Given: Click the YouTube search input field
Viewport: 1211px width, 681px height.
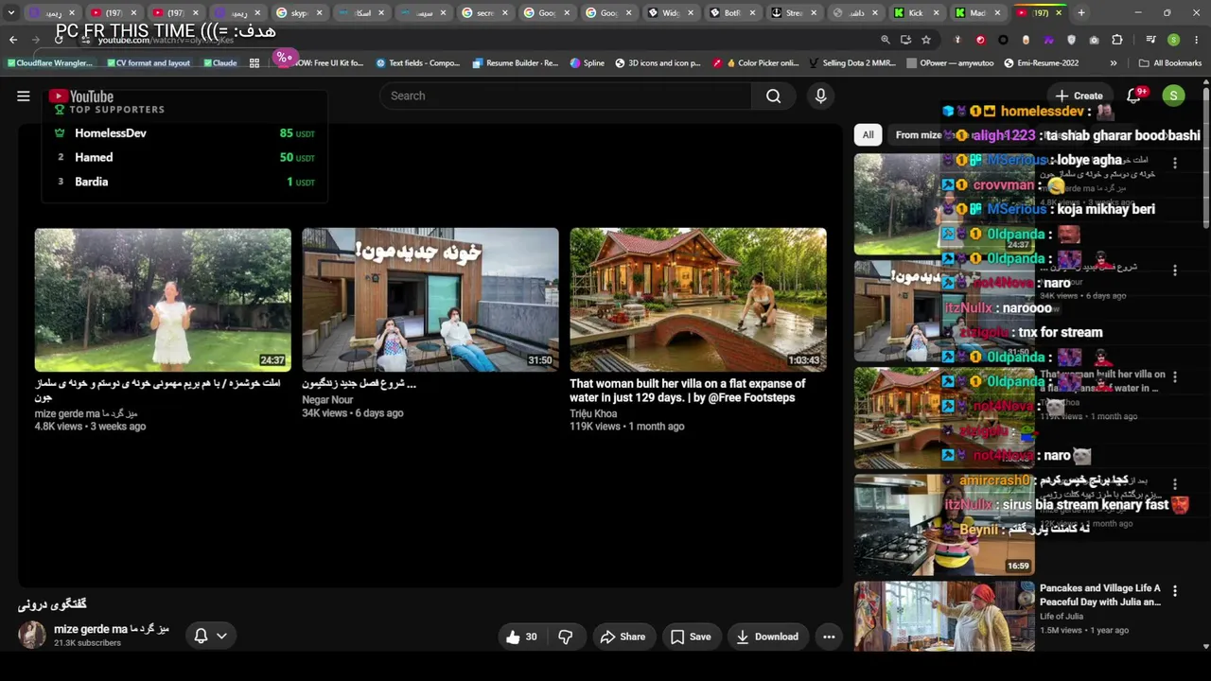Looking at the screenshot, I should 566,96.
